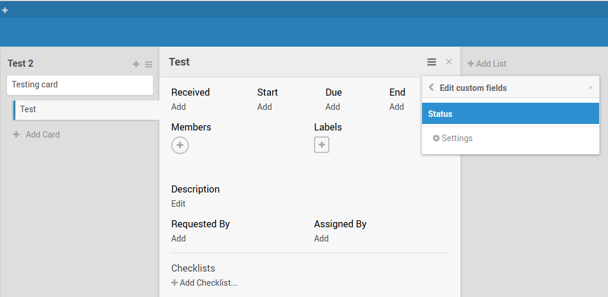This screenshot has width=608, height=297.
Task: Click the plus icon in top header bar
Action: coord(5,10)
